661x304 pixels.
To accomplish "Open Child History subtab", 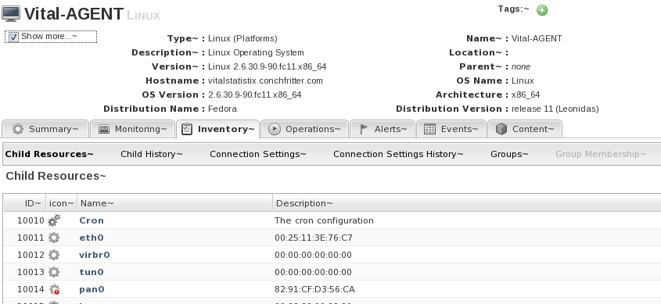I will point(152,154).
